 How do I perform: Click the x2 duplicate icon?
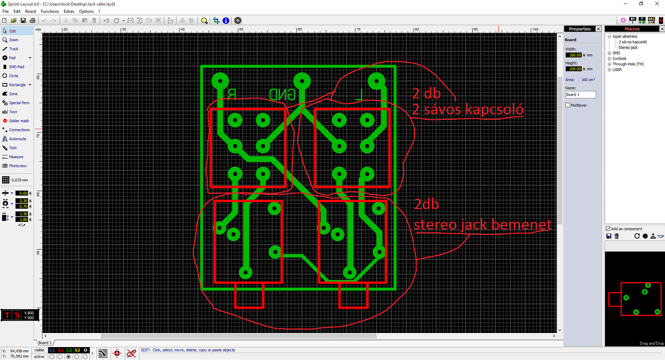(x=106, y=20)
